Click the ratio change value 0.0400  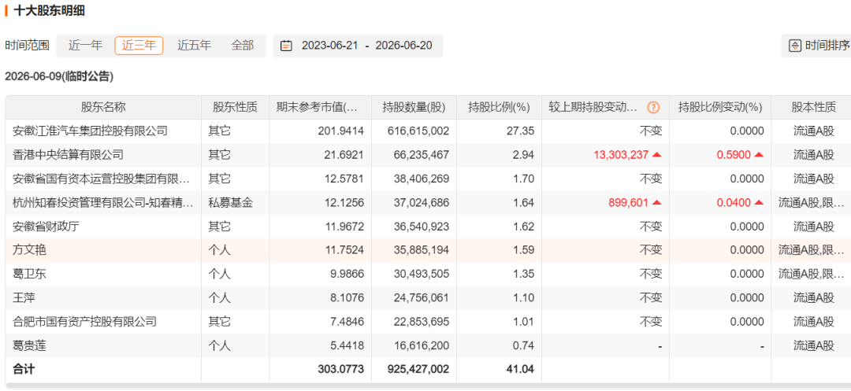pyautogui.click(x=734, y=202)
